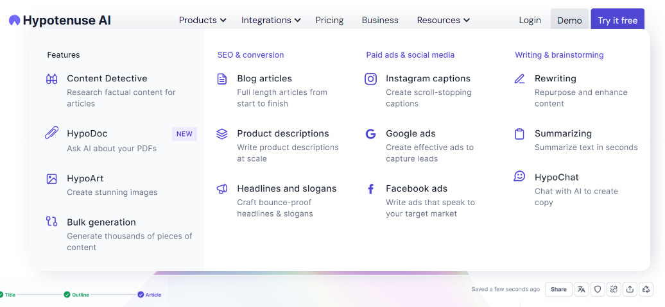Open the Blog articles link
This screenshot has width=665, height=307.
264,78
